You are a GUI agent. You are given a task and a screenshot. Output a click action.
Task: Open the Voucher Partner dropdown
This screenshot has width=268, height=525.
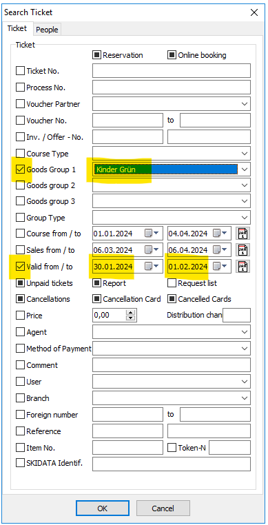[245, 104]
